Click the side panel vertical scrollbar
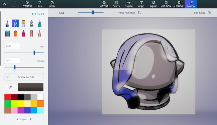Image resolution: width=217 pixels, height=125 pixels. (1, 38)
